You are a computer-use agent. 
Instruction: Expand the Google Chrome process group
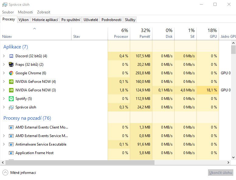pos(4,73)
